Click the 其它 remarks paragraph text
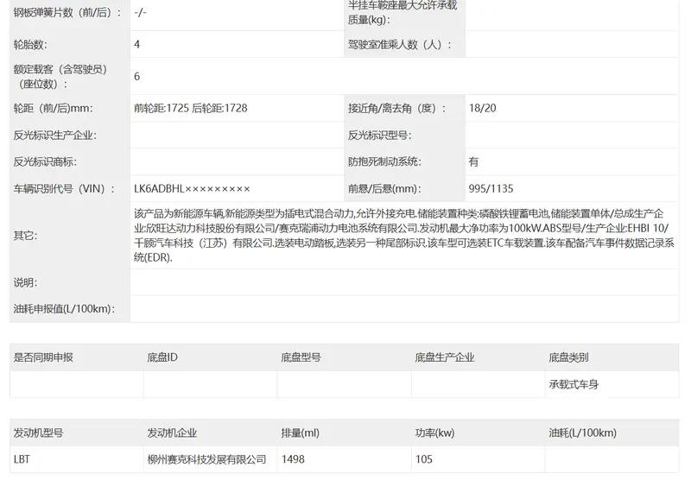Viewport: 691px width, 480px height. [397, 235]
